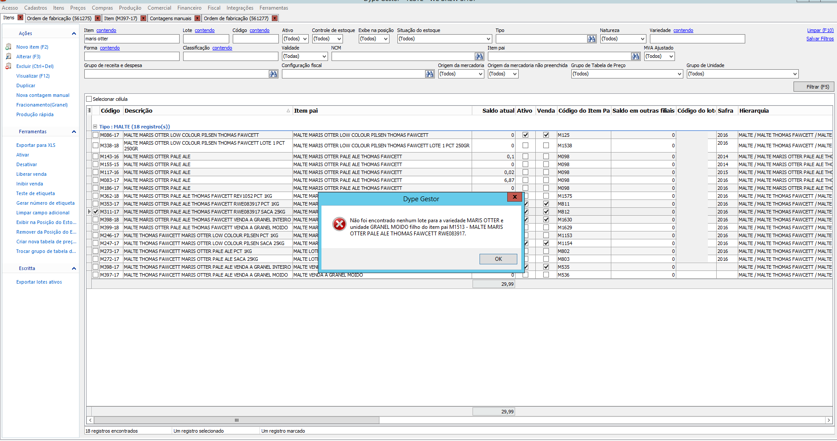Open the Exibe na posição dropdown

[x=386, y=39]
